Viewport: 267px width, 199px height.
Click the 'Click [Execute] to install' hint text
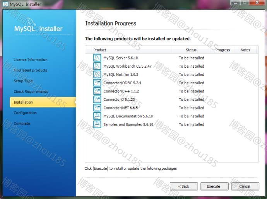pyautogui.click(x=131, y=168)
